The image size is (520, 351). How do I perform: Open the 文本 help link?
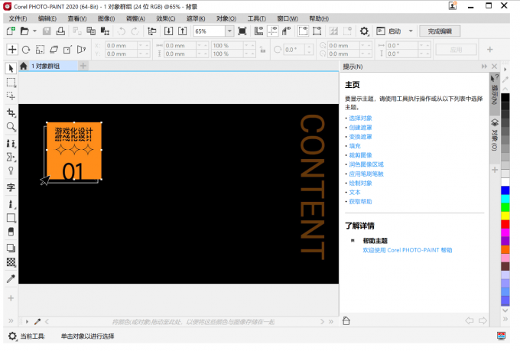[x=355, y=192]
